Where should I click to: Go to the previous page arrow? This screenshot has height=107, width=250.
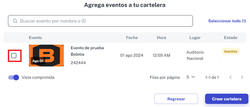[x=230, y=77]
